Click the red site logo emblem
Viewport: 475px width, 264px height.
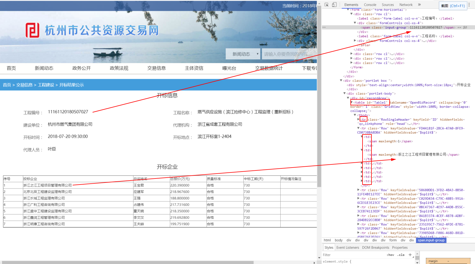[32, 30]
